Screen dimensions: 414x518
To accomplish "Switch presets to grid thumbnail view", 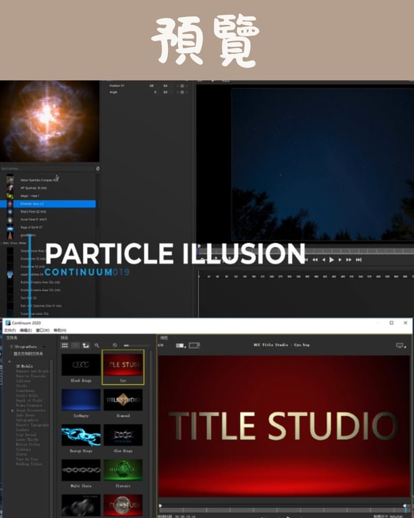I will 65,345.
